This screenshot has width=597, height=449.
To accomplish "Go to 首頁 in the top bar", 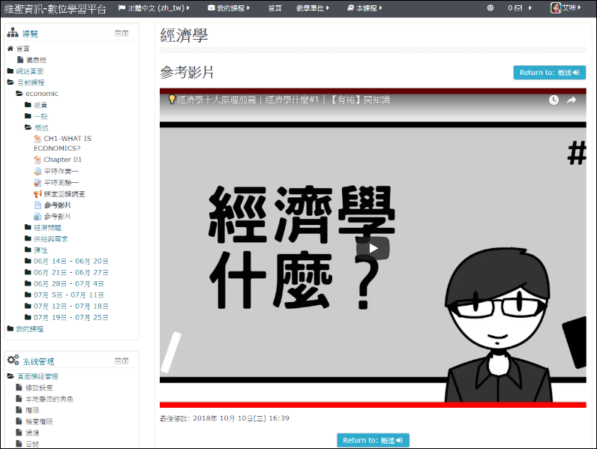I will [275, 8].
